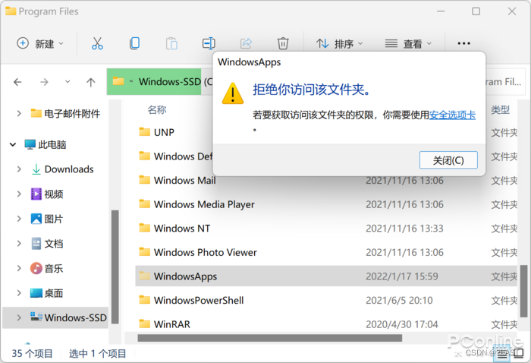531x363 pixels.
Task: Open the See more three-dots menu
Action: pyautogui.click(x=463, y=43)
